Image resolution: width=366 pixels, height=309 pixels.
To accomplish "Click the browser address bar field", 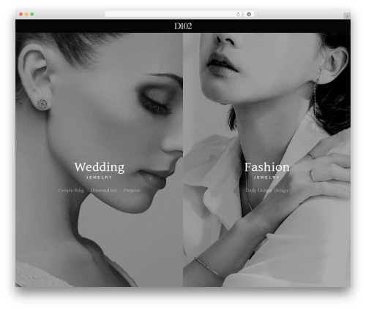I will 173,14.
